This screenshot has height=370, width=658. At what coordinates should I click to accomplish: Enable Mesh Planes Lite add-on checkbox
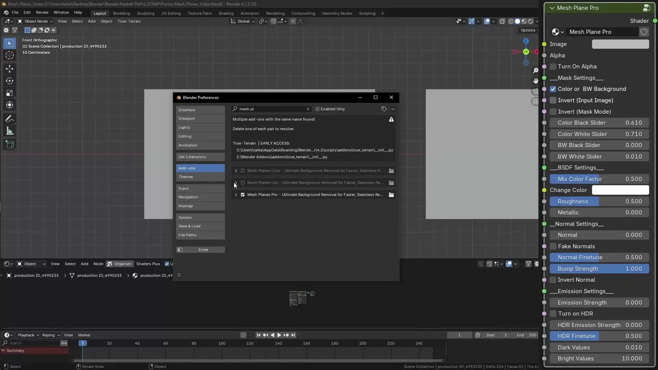tap(243, 183)
